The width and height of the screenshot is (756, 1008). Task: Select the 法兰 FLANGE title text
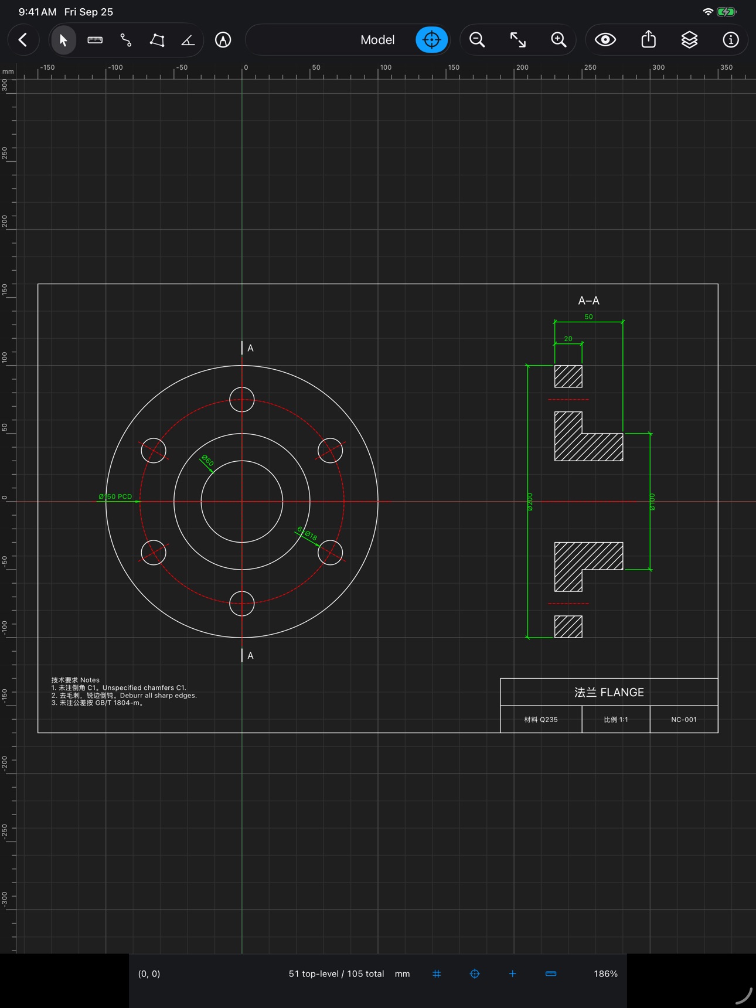pos(609,692)
